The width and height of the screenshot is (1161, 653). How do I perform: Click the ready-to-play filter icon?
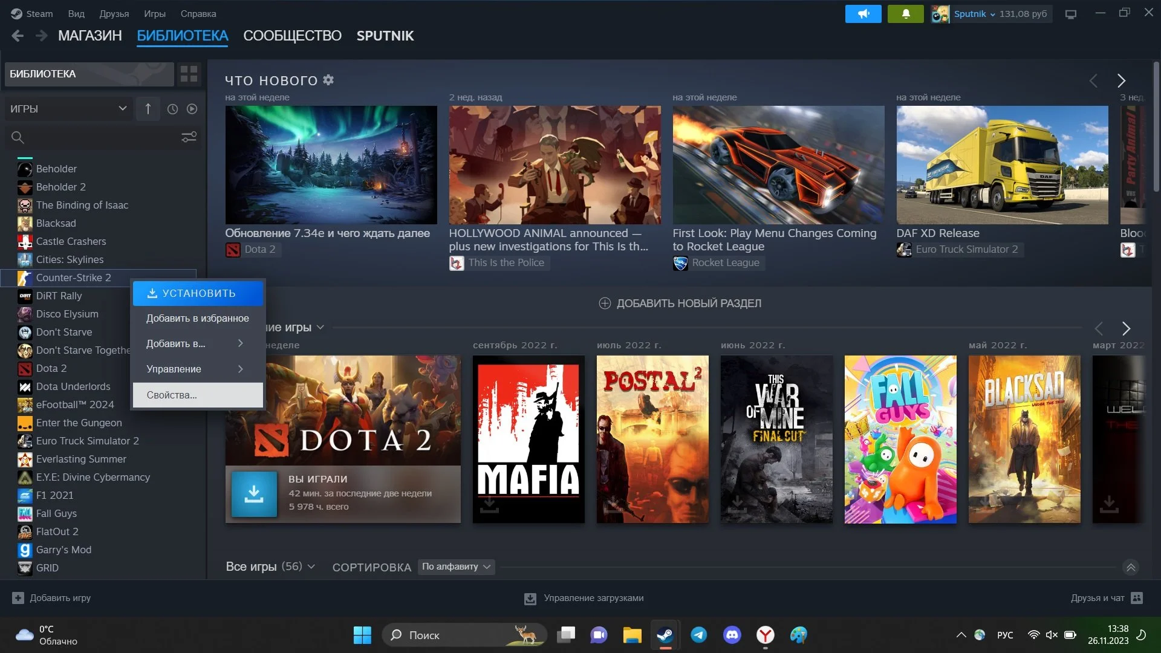(192, 109)
